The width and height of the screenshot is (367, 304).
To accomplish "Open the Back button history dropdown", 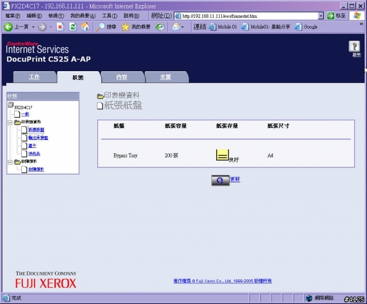I will (33, 27).
